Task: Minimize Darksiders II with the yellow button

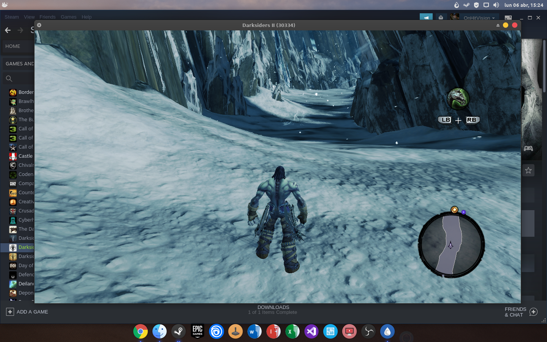Action: point(506,25)
